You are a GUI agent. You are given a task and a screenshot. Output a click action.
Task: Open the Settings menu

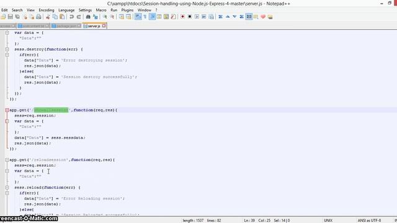point(85,10)
